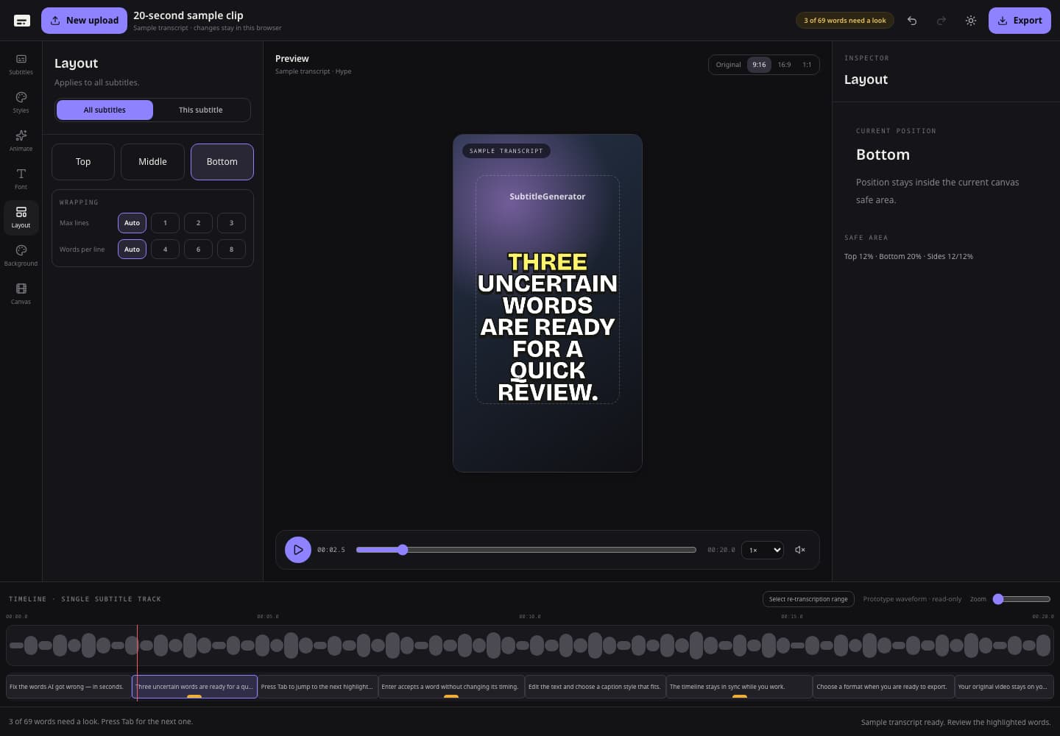
Task: Set Max lines to Auto
Action: 132,223
